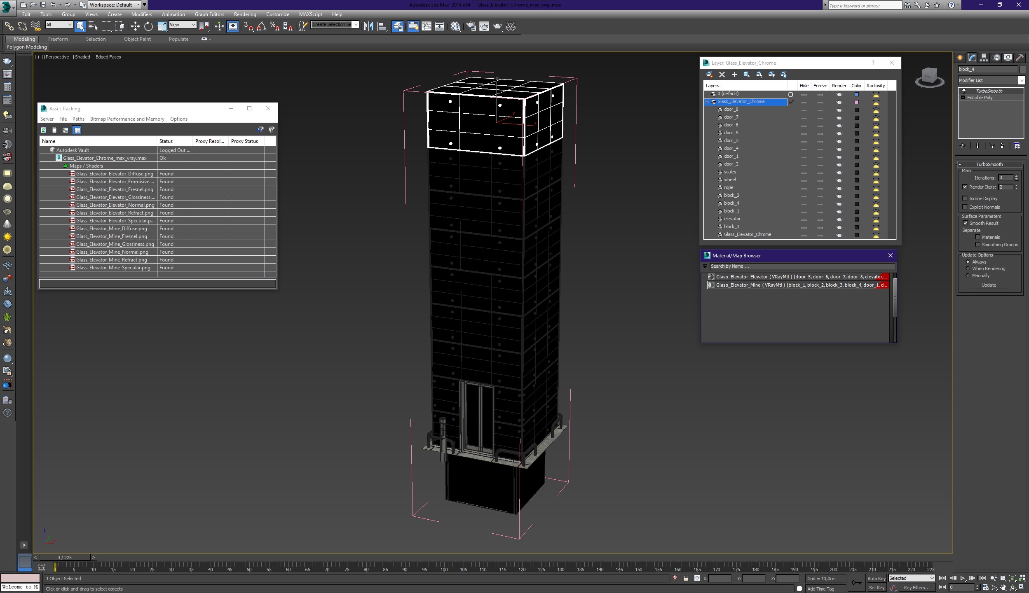
Task: Click the Polygon Modeling button
Action: 27,47
